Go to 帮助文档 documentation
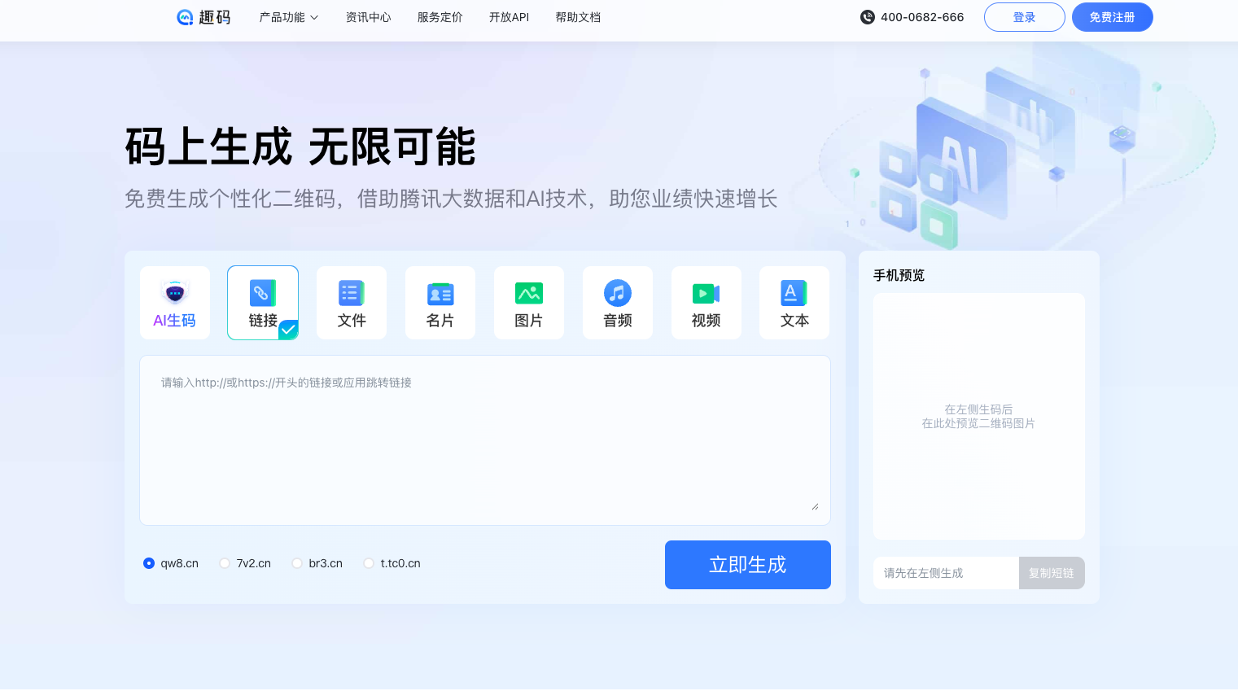The width and height of the screenshot is (1238, 691). pos(578,16)
